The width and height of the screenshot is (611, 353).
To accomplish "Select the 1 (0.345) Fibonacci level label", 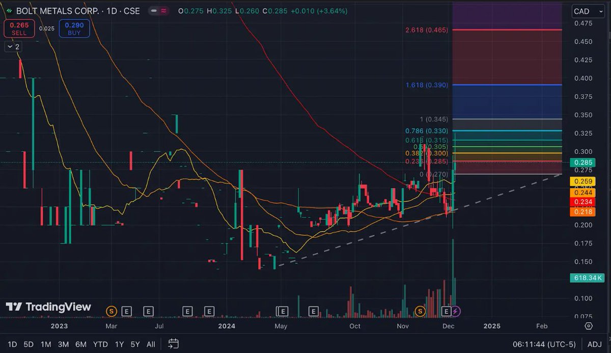I will (x=434, y=119).
